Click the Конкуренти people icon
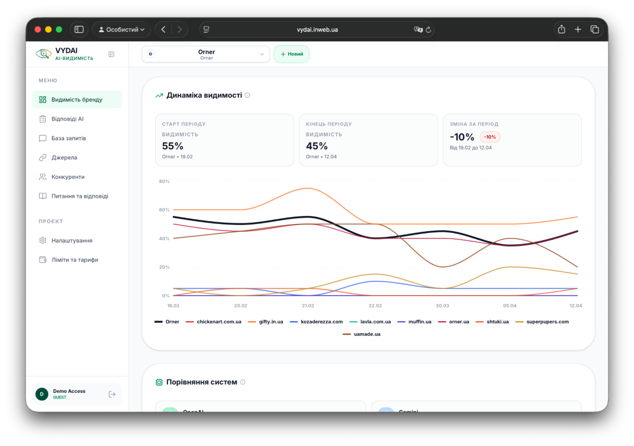This screenshot has height=446, width=634. click(x=42, y=177)
